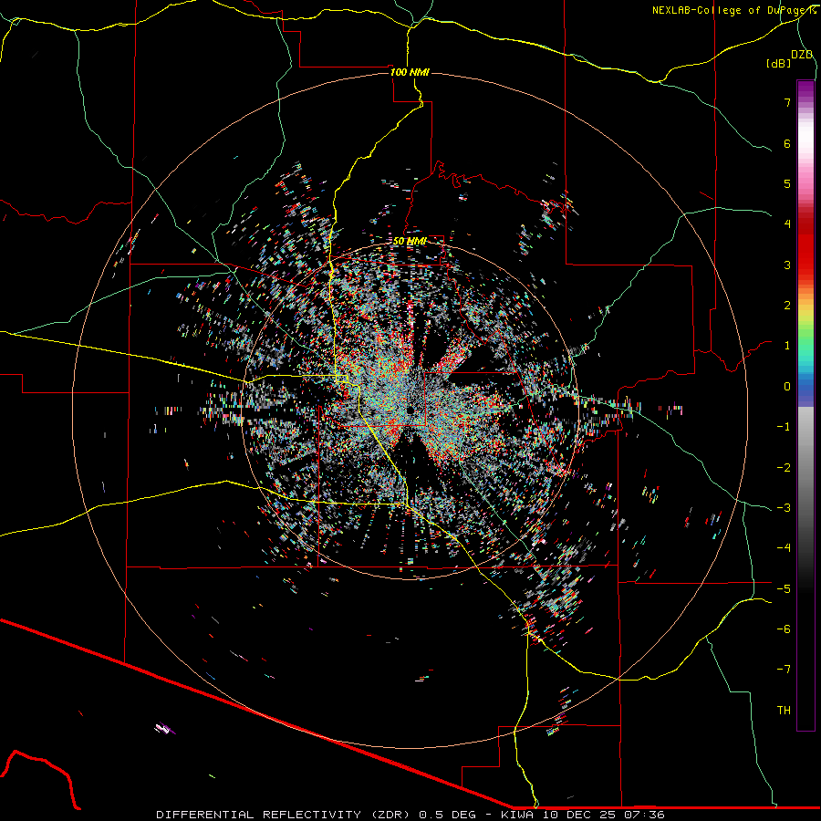Image resolution: width=821 pixels, height=821 pixels.
Task: Click the TH threshold label on scale
Action: coord(784,710)
